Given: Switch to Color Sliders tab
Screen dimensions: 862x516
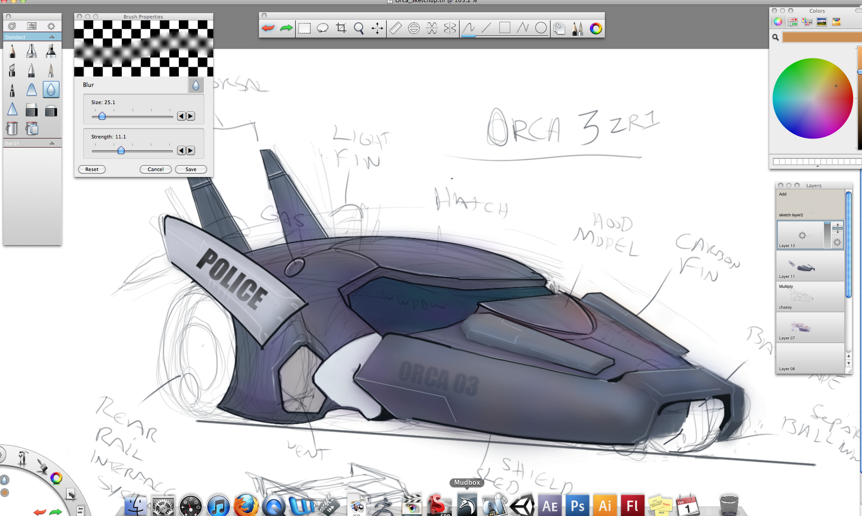Looking at the screenshot, I should (793, 22).
